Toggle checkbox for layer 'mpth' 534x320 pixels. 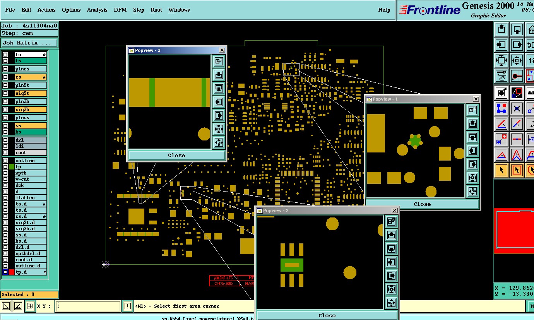[5, 173]
